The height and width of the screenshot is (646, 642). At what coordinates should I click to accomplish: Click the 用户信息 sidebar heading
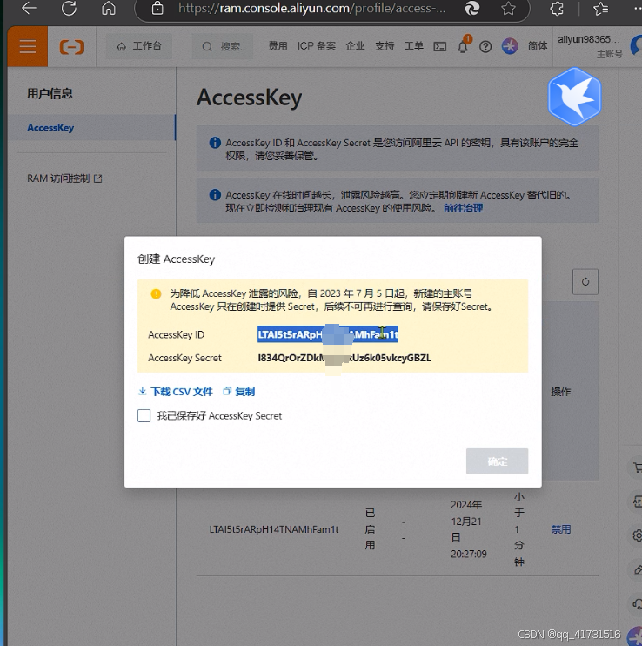pos(50,93)
